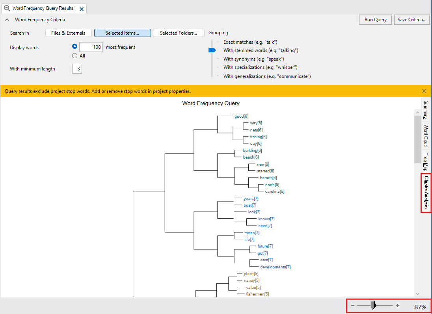The image size is (432, 314).
Task: Click the zoom out minus icon
Action: [x=353, y=305]
